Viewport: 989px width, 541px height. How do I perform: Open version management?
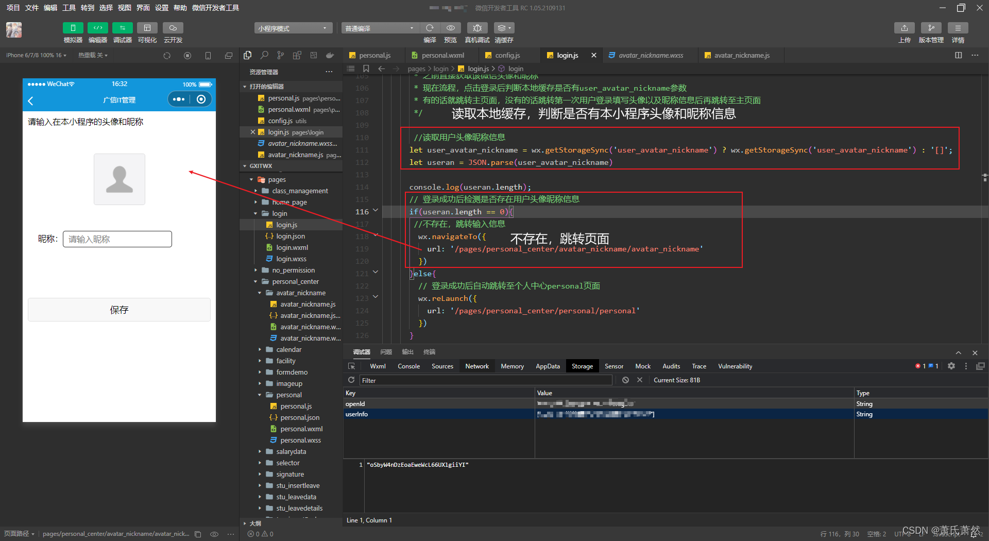[931, 28]
